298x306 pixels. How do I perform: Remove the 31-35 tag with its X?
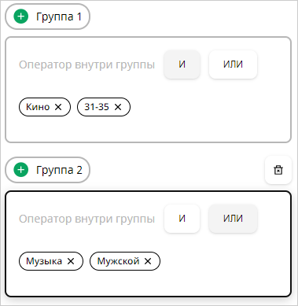pyautogui.click(x=118, y=107)
